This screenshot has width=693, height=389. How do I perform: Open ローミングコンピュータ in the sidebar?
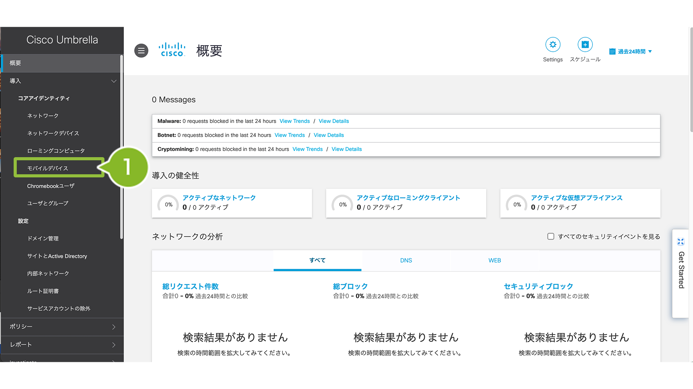tap(56, 151)
